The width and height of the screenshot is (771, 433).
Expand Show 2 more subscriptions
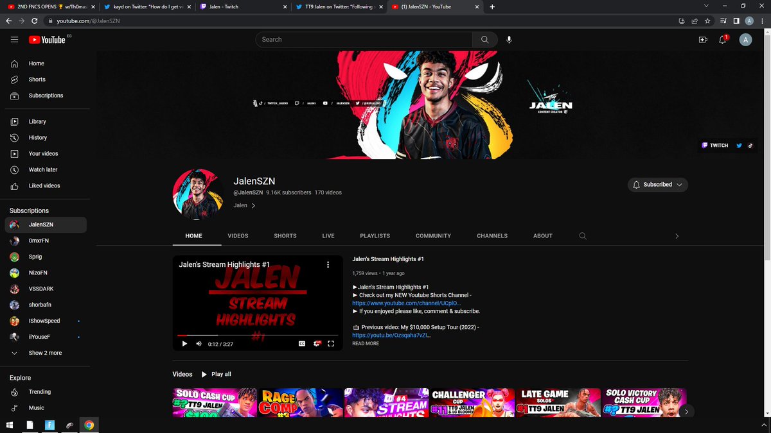[x=46, y=353]
